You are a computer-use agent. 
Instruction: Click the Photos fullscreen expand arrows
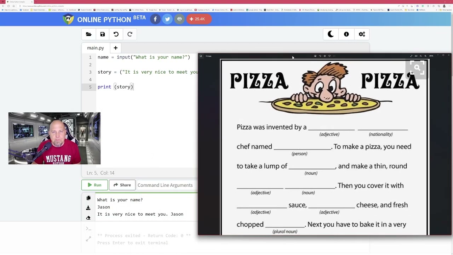click(411, 56)
